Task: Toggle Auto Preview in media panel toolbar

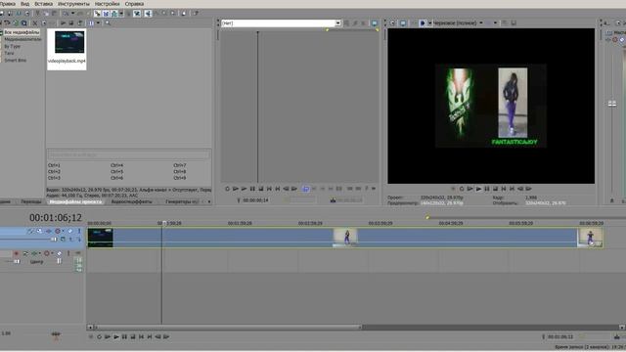Action: pyautogui.click(x=80, y=23)
